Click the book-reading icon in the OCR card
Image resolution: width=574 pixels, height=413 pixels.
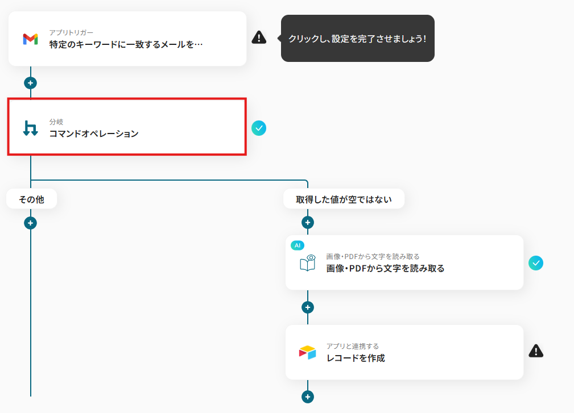click(x=308, y=263)
